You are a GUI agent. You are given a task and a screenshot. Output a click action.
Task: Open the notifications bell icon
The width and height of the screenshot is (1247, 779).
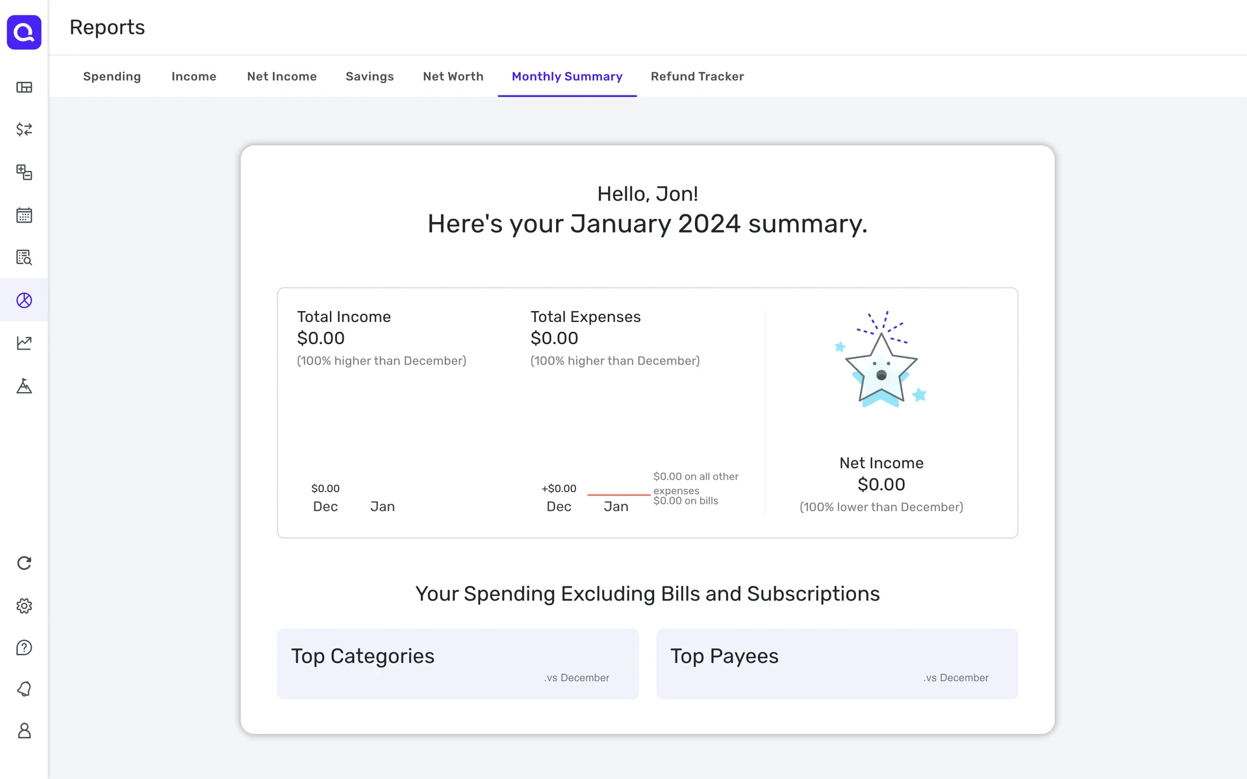pos(24,689)
